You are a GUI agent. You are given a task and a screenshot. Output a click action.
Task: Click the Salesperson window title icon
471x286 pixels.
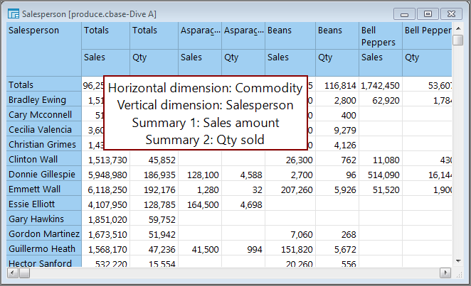tap(13, 13)
